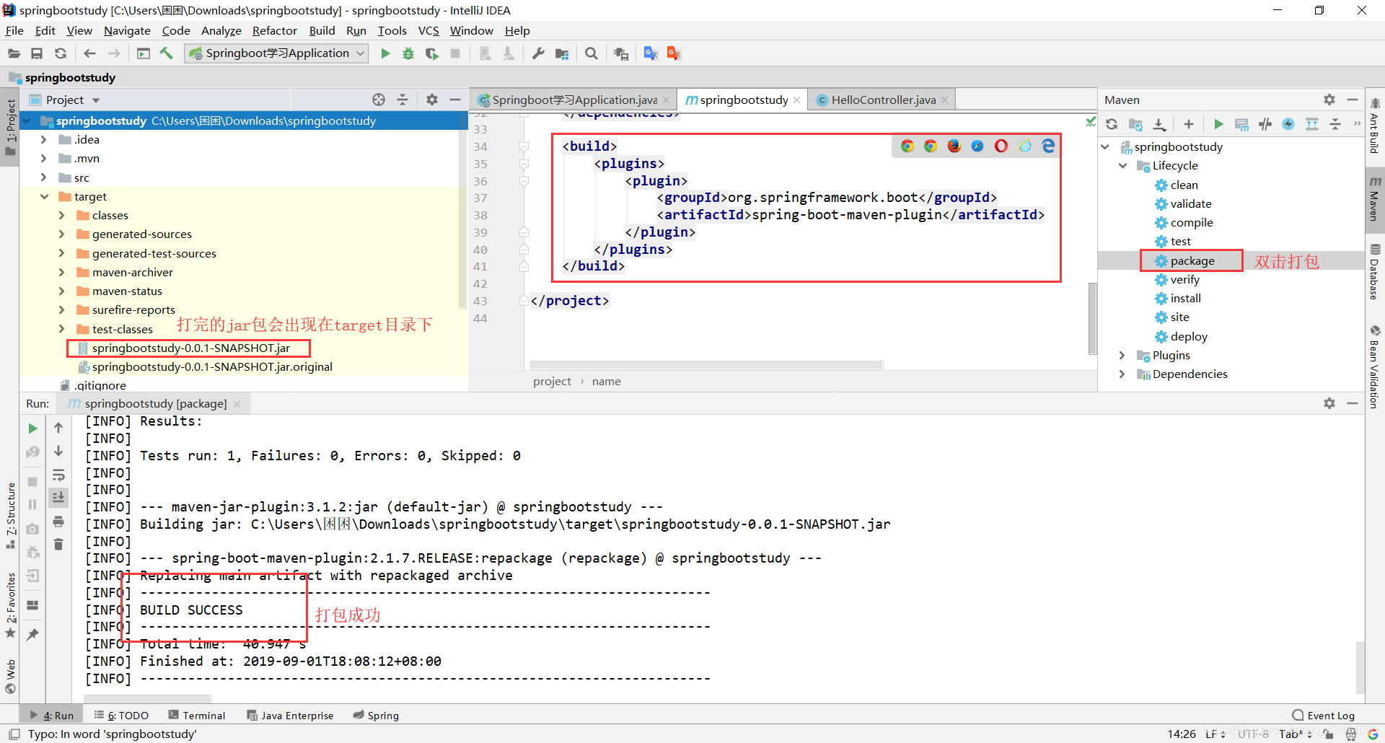The image size is (1385, 743).
Task: Click the Search Everywhere magnifier icon
Action: 592,53
